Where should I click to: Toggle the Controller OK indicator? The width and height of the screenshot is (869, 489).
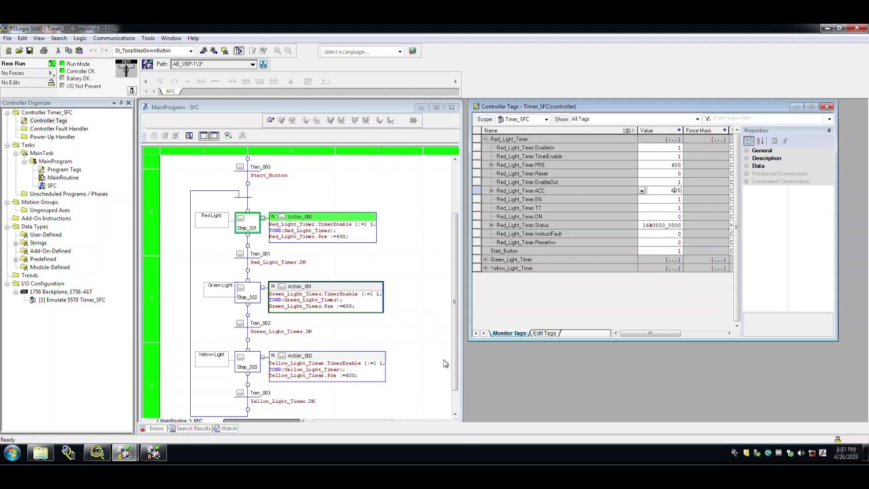[x=62, y=71]
